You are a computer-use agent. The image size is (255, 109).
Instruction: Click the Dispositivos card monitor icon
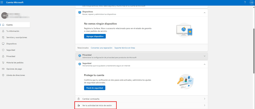point(80,13)
